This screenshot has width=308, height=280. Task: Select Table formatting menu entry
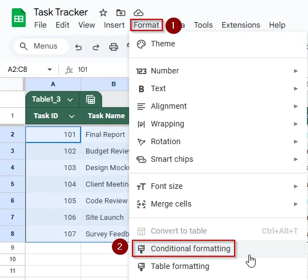pyautogui.click(x=218, y=267)
